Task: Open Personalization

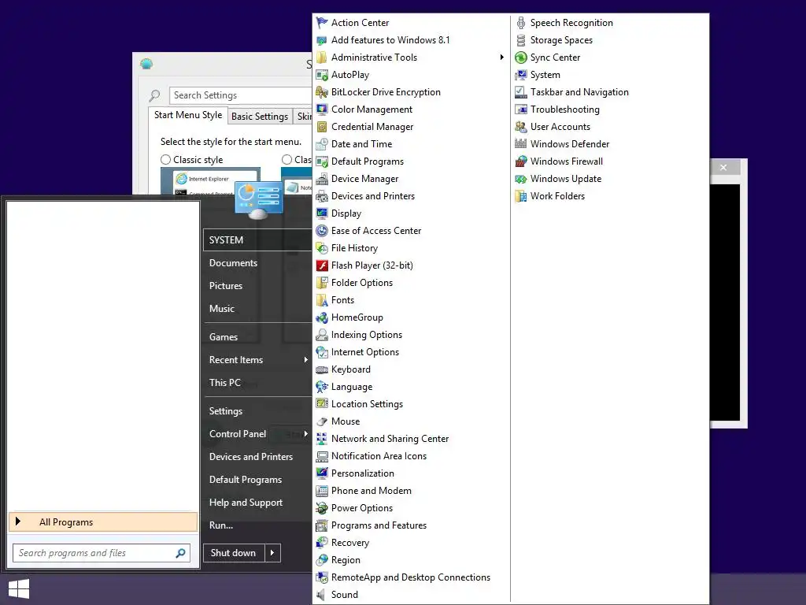Action: pos(362,473)
